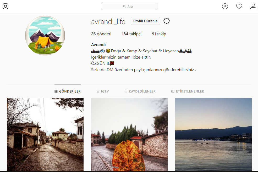Screen dimensions: 258x172
Task: Click the grid icon beside GÖNDERİLER
Action: (56, 91)
